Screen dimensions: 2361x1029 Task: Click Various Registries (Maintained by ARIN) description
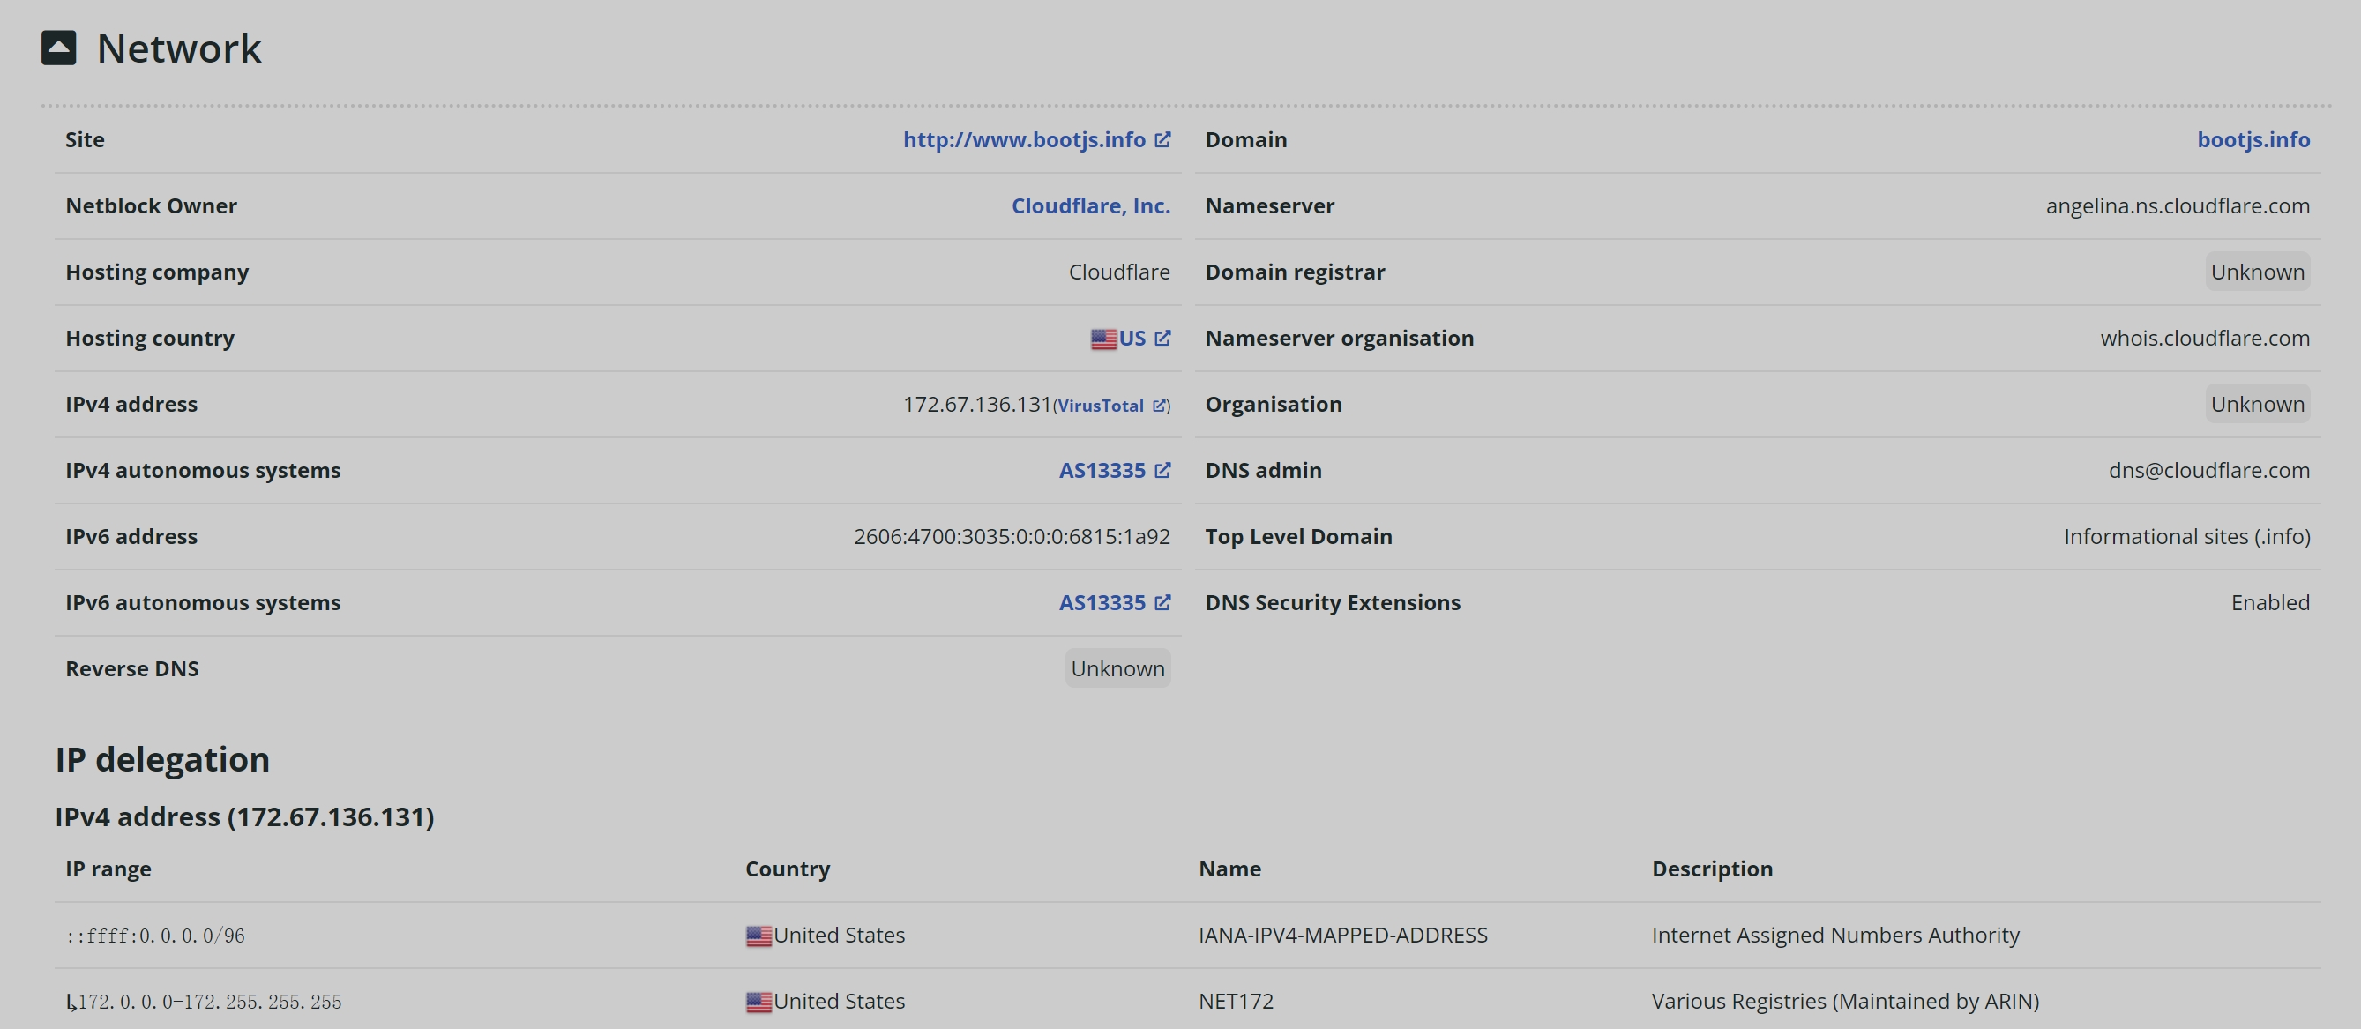coord(1845,1001)
